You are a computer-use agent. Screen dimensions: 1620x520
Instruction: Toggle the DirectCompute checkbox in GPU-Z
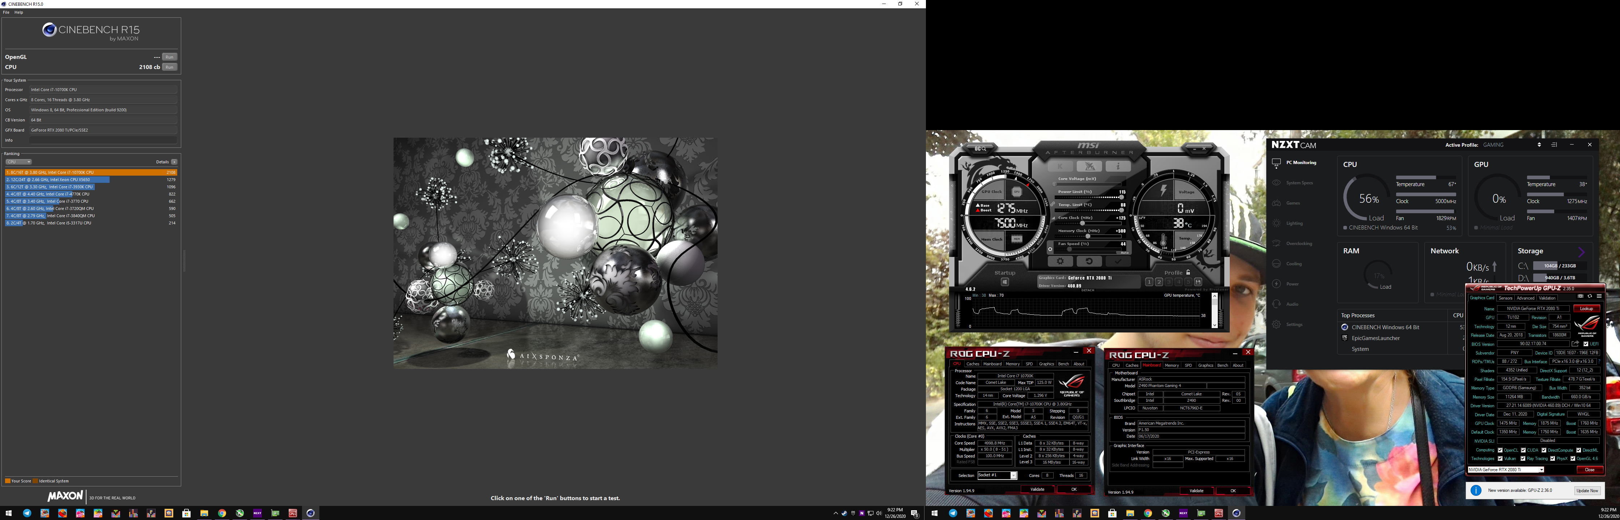pyautogui.click(x=1544, y=450)
